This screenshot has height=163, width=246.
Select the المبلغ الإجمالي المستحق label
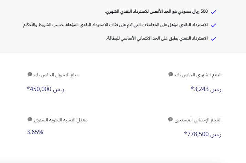click(x=198, y=120)
